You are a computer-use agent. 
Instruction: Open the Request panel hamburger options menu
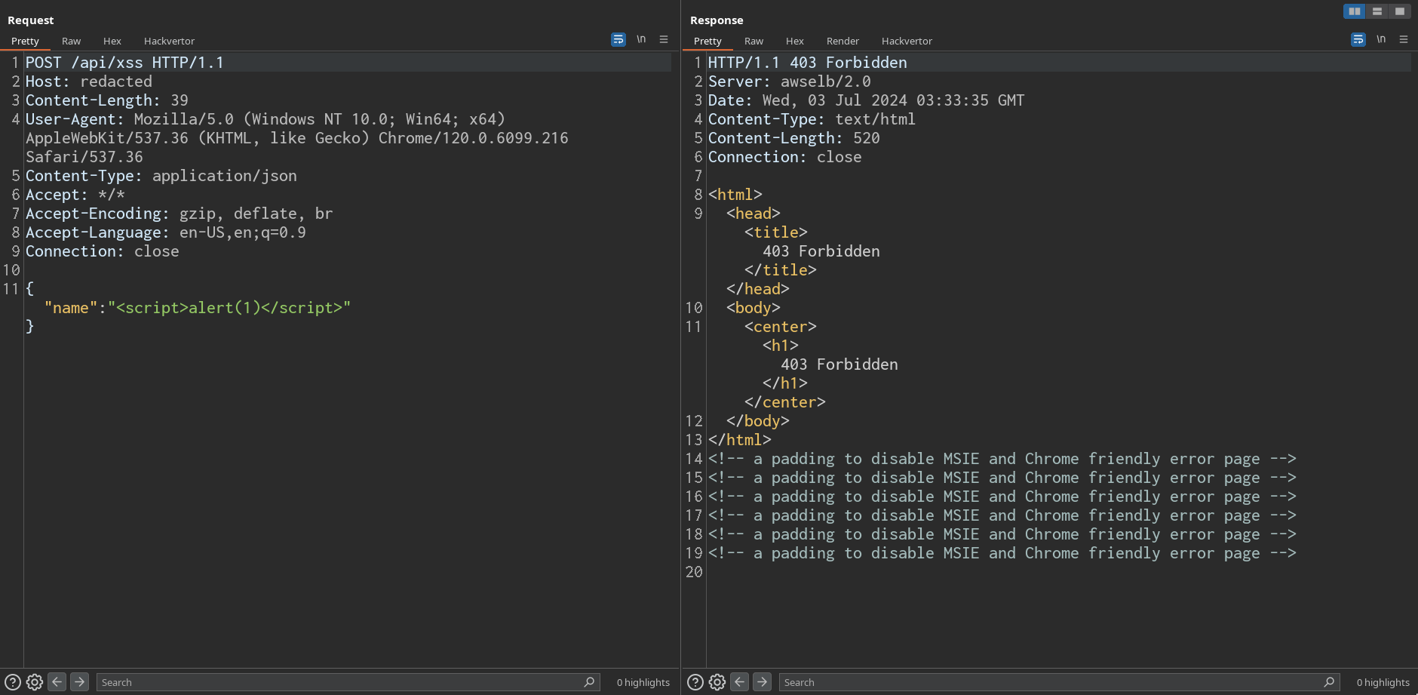pyautogui.click(x=664, y=39)
